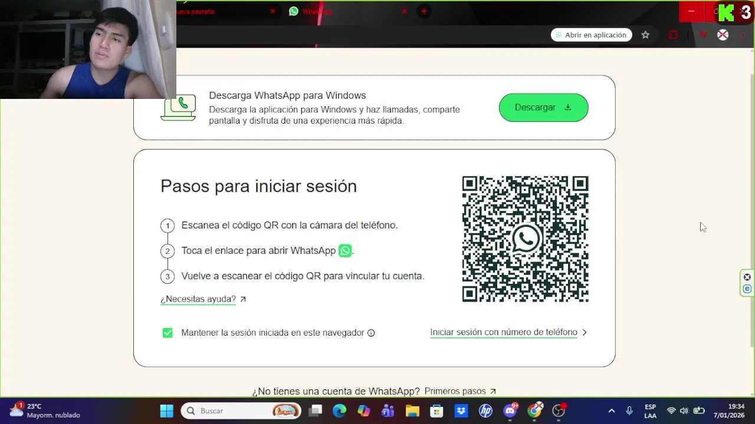Open Copilot from the taskbar

point(363,410)
